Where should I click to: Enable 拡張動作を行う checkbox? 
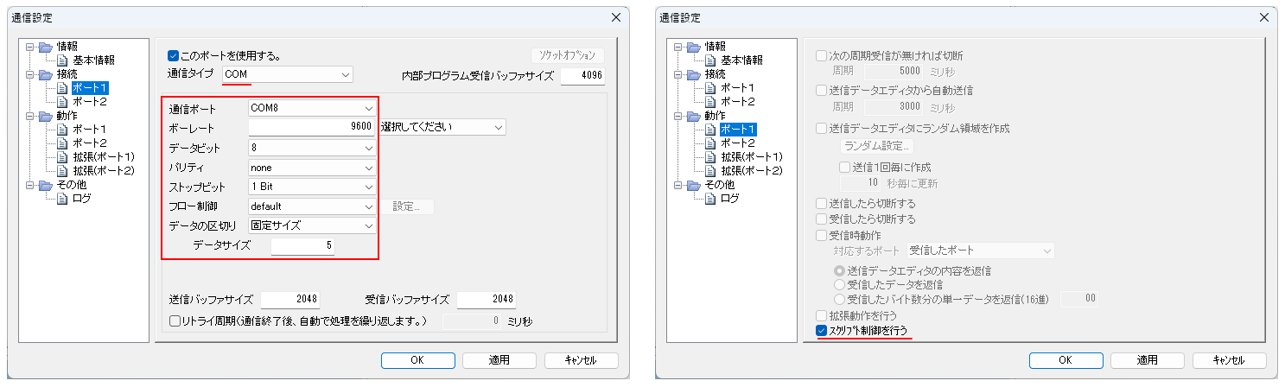pos(822,316)
